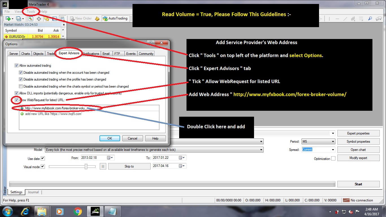Open the Skip to date picker

point(182,166)
